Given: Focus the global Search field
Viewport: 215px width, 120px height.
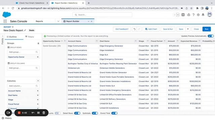Looking at the screenshot, I should tap(102, 15).
